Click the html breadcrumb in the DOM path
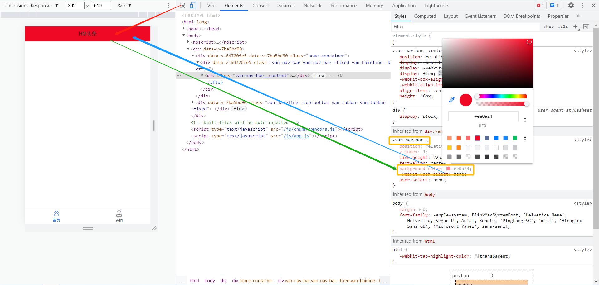Screen dimensions: 599x285 [x=194, y=281]
